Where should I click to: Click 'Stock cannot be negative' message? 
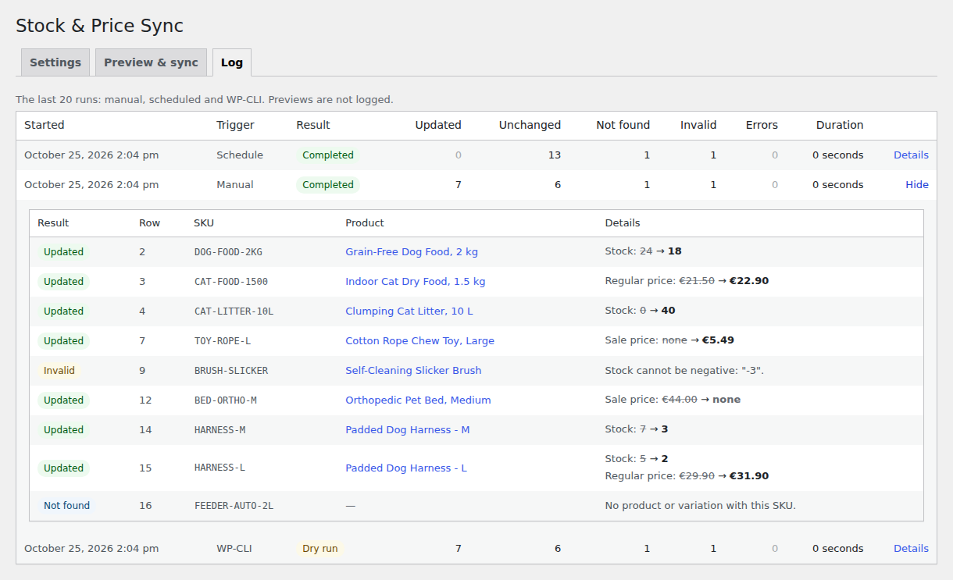[x=684, y=371]
